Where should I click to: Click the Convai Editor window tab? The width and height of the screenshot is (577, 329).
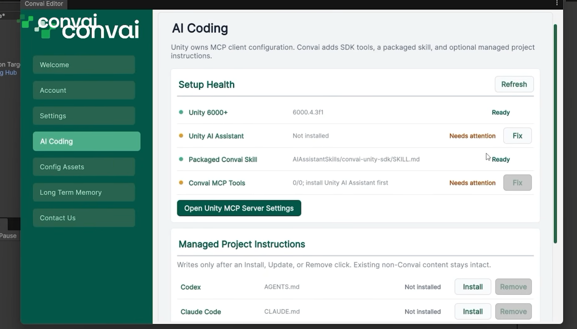(x=44, y=4)
